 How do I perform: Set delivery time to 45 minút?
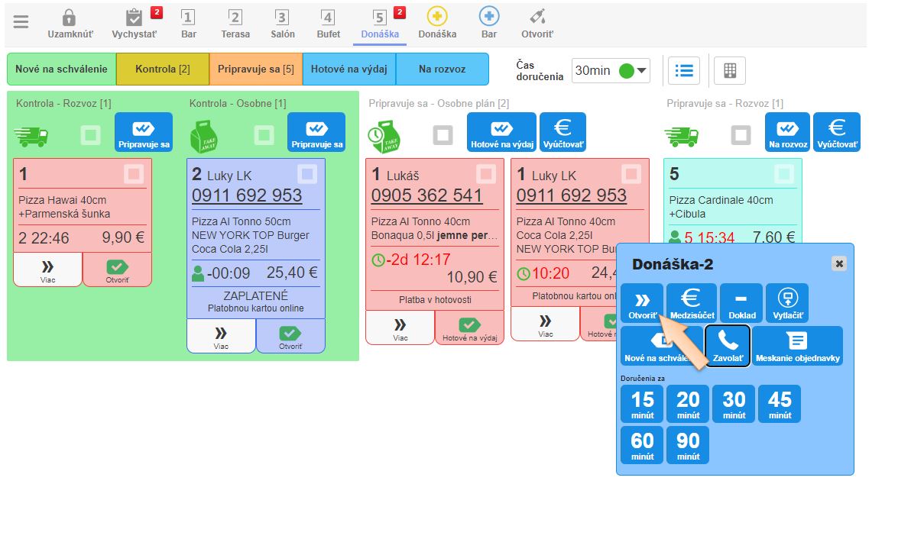(780, 404)
